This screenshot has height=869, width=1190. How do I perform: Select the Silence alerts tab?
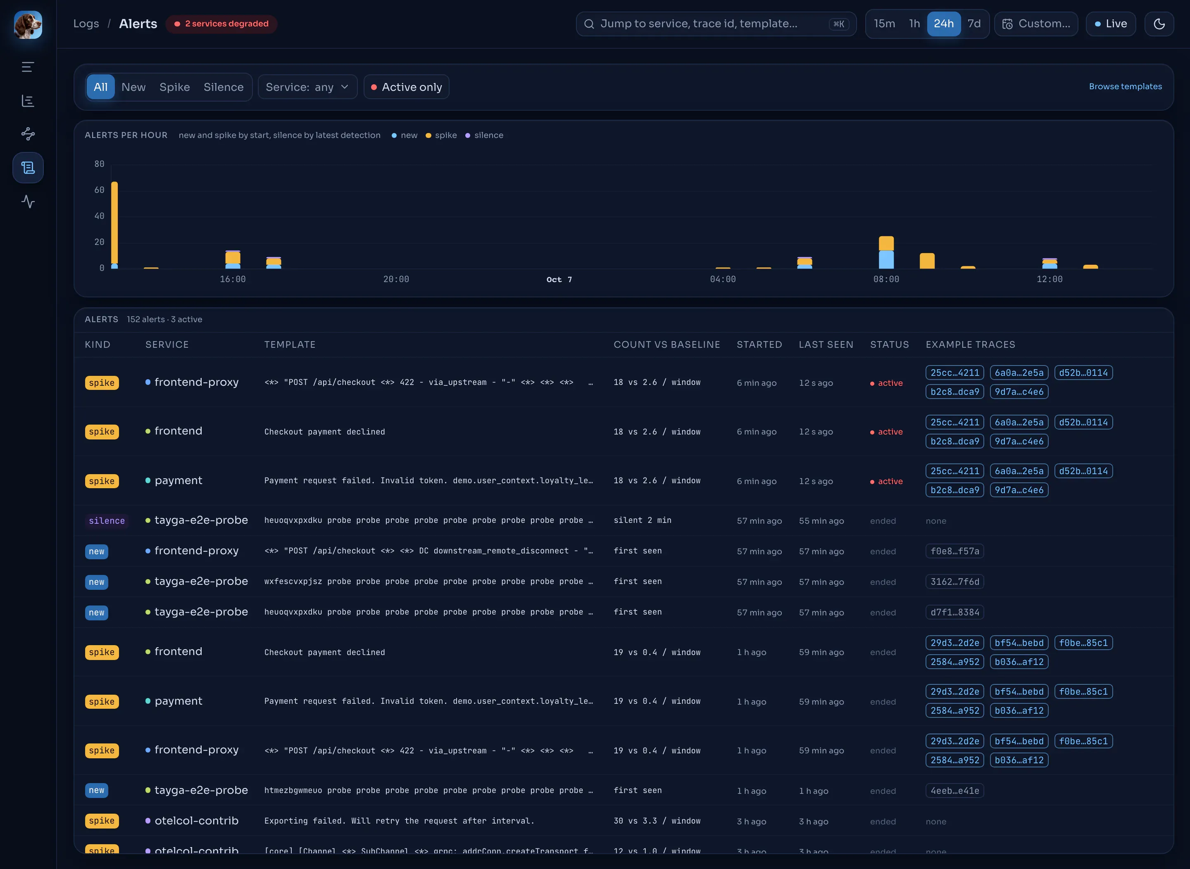pos(224,87)
